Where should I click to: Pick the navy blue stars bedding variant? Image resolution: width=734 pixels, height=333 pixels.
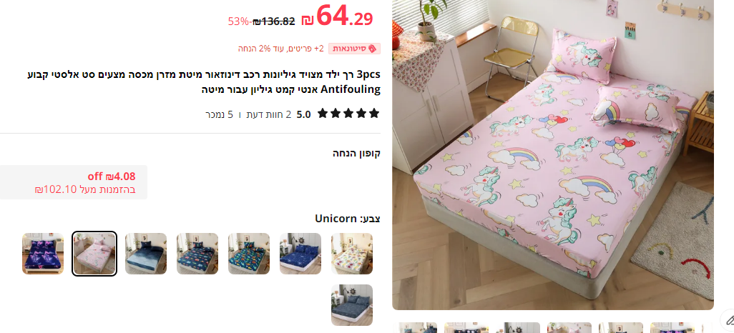(x=300, y=254)
